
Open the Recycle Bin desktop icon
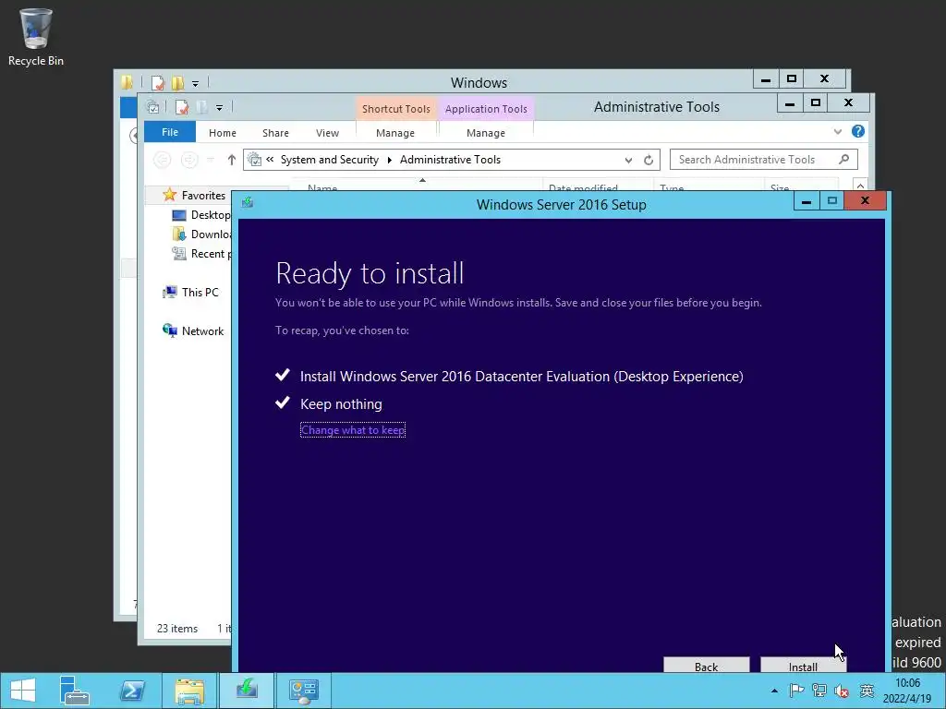pyautogui.click(x=36, y=37)
